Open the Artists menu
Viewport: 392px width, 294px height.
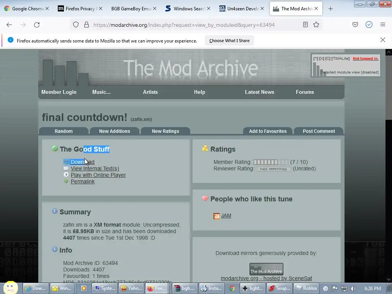tap(150, 92)
